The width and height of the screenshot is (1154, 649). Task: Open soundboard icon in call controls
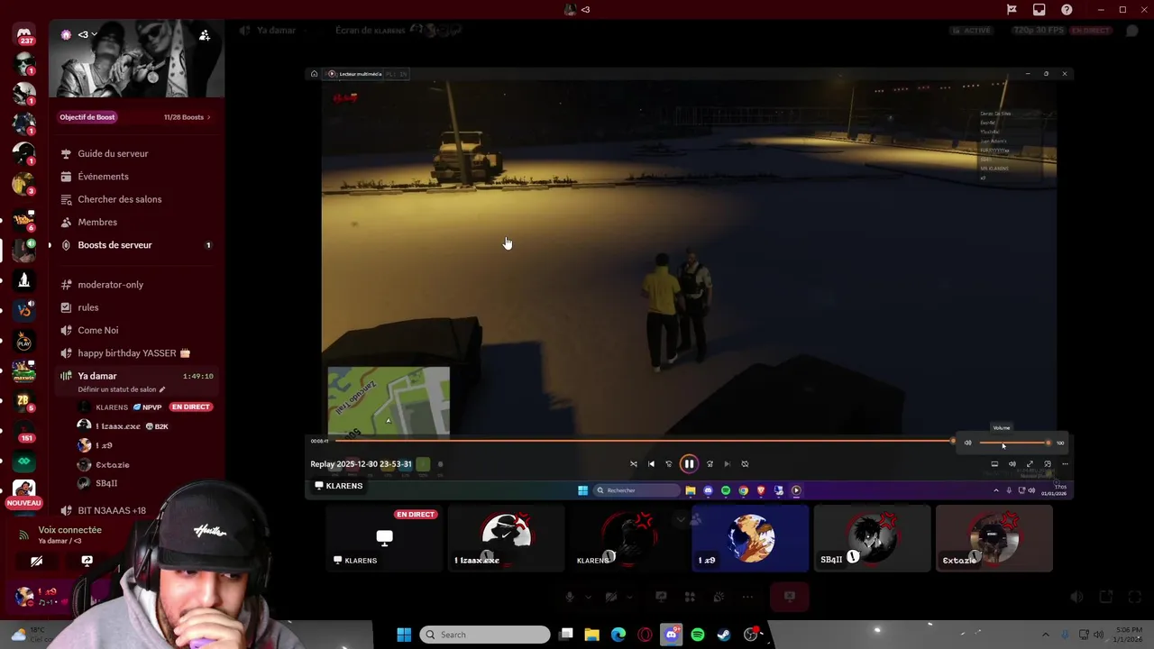[x=719, y=597]
